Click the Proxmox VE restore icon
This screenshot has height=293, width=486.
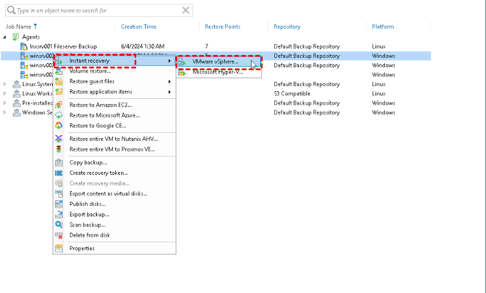tap(58, 149)
